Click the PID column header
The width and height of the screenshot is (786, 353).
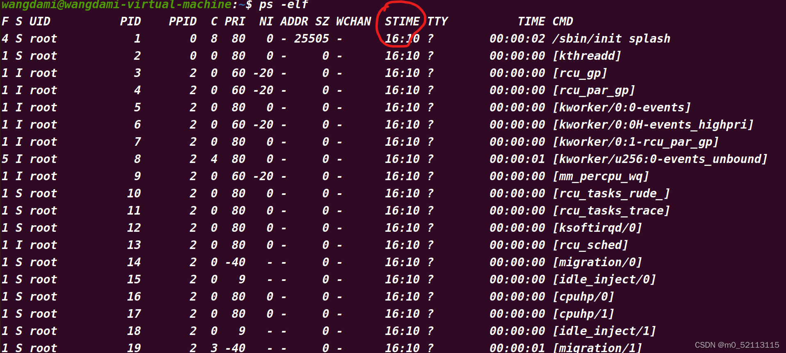pyautogui.click(x=130, y=21)
